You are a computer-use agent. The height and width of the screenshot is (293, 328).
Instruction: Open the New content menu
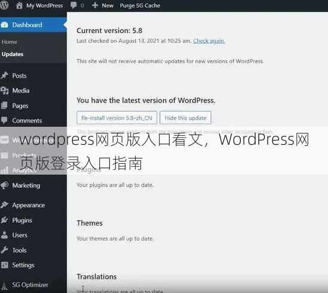pyautogui.click(x=108, y=5)
